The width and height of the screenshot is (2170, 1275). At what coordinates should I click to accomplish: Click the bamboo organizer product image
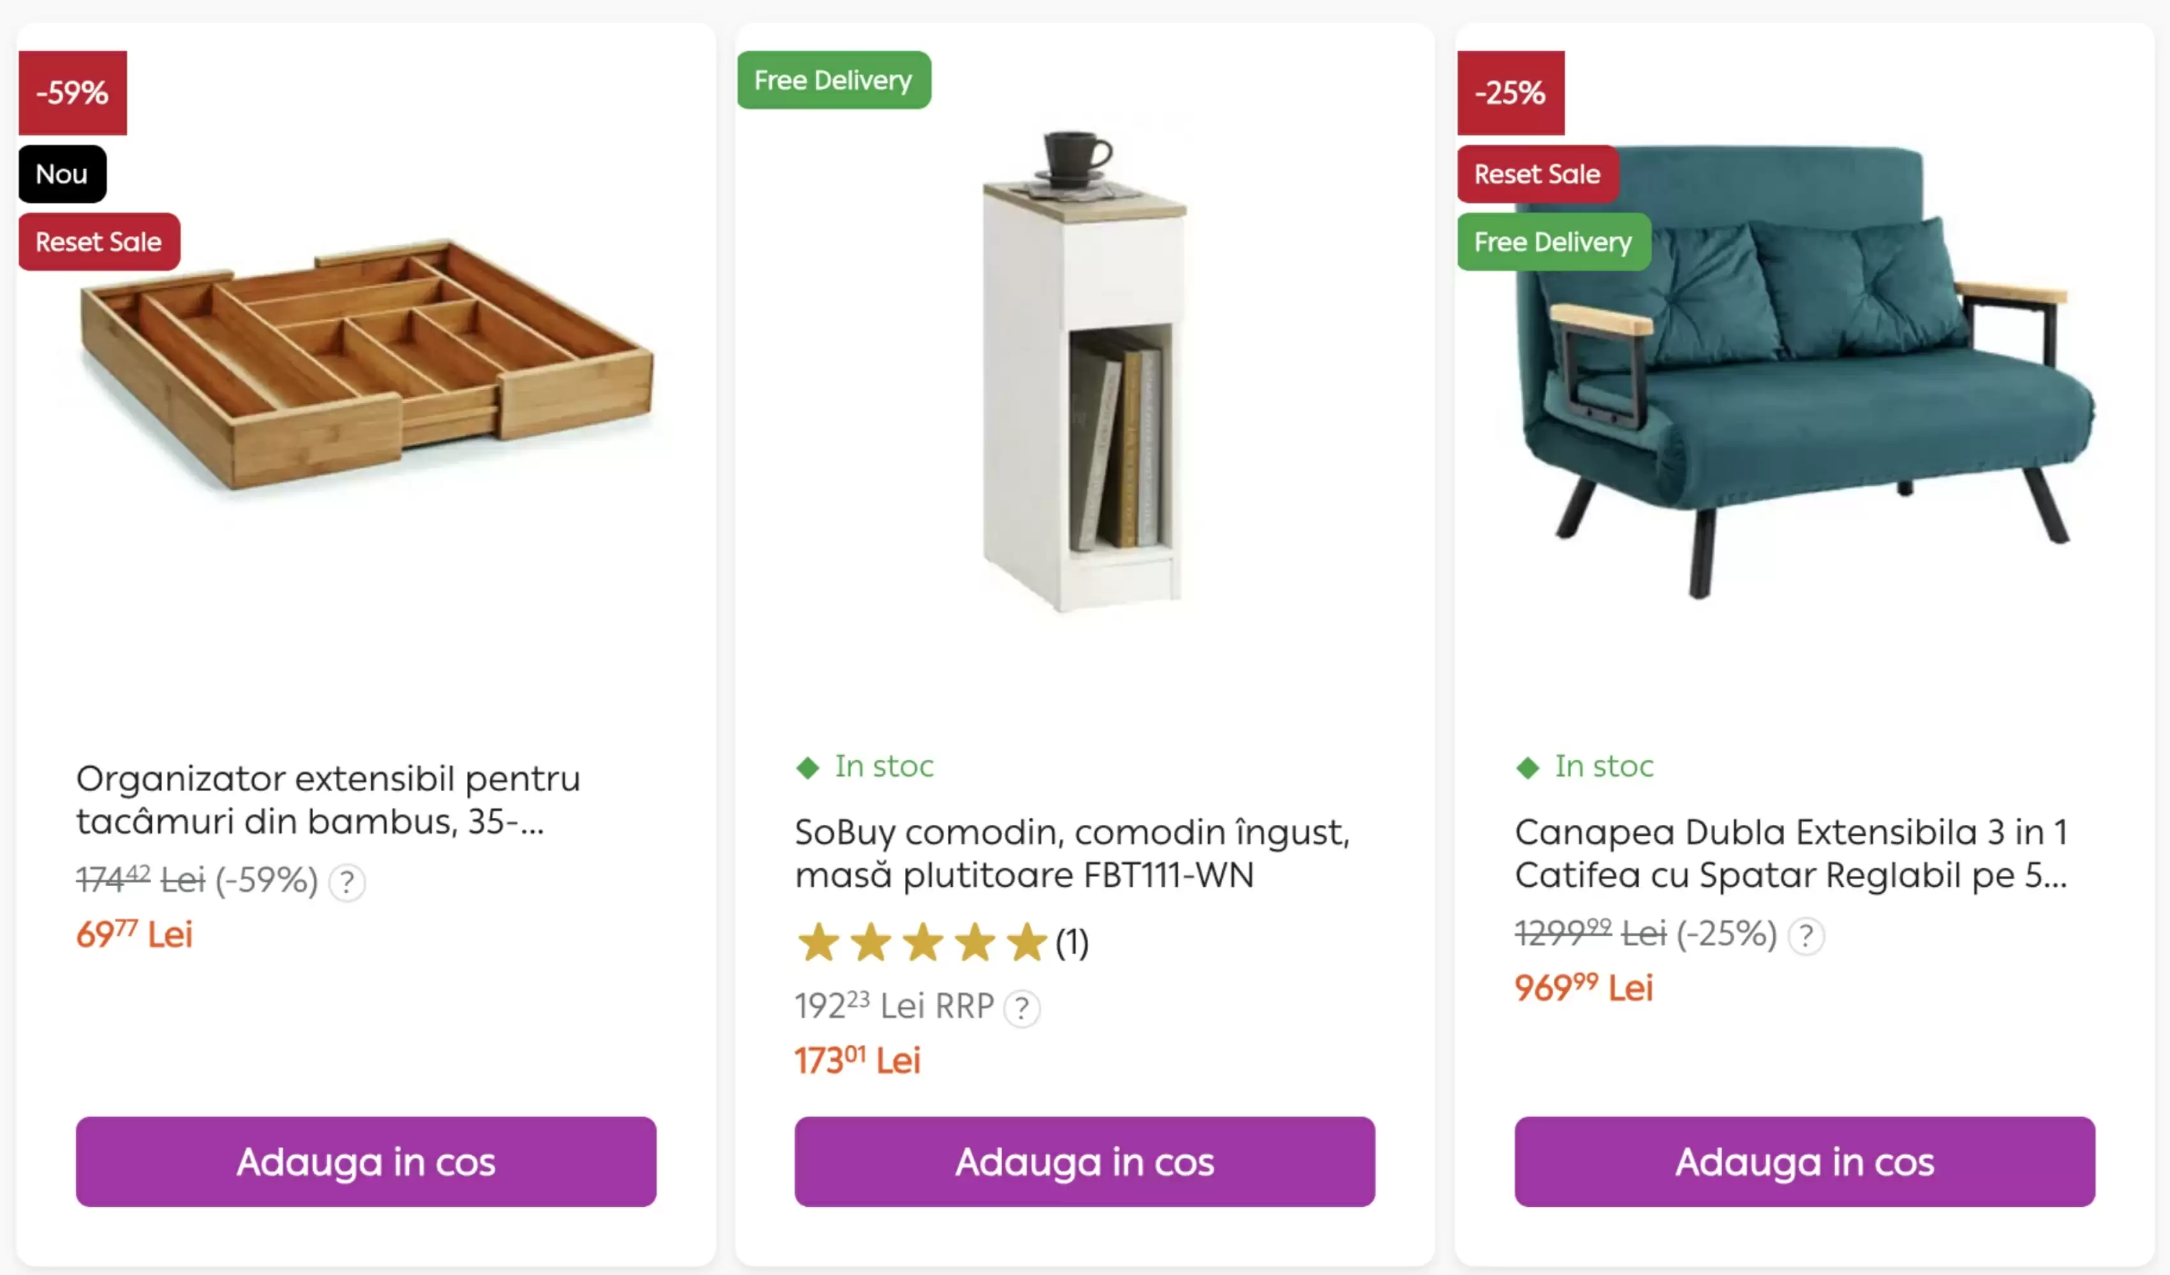coord(366,370)
